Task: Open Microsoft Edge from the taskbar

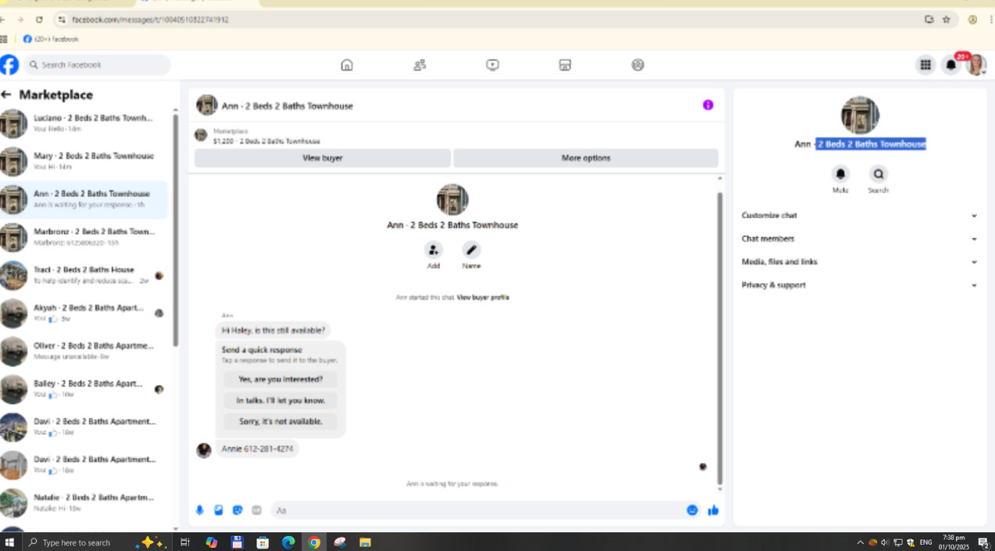Action: [288, 542]
